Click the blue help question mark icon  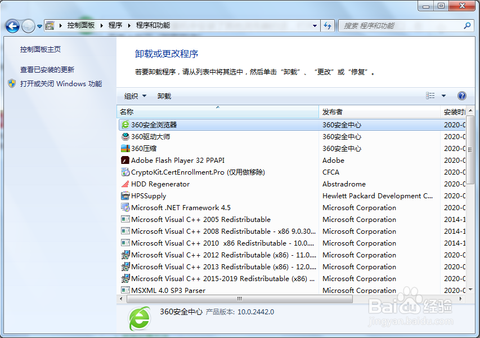coord(461,96)
